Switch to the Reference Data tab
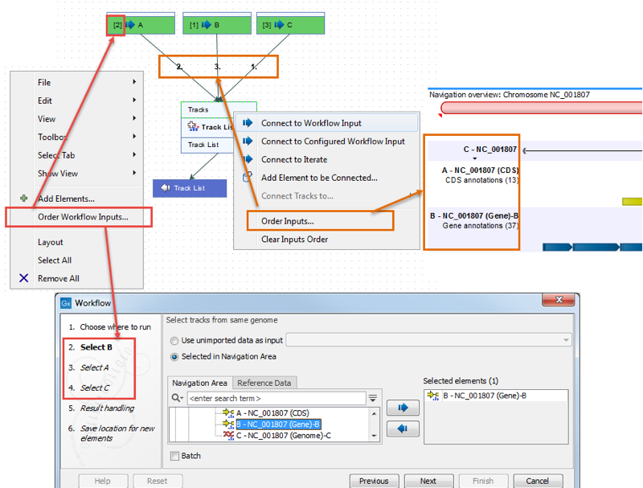The width and height of the screenshot is (643, 488). click(265, 383)
